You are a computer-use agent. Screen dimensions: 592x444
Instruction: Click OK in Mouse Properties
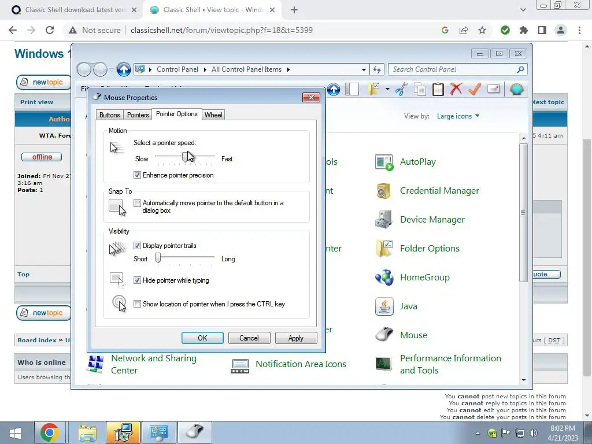tap(202, 338)
